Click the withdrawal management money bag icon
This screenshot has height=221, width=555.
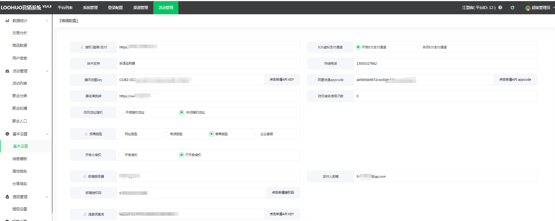point(7,197)
